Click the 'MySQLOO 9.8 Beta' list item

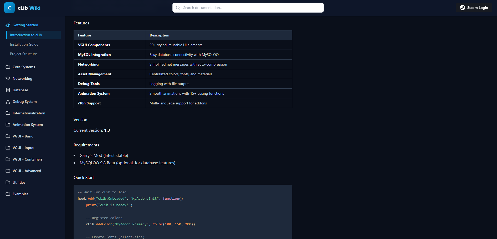(127, 163)
